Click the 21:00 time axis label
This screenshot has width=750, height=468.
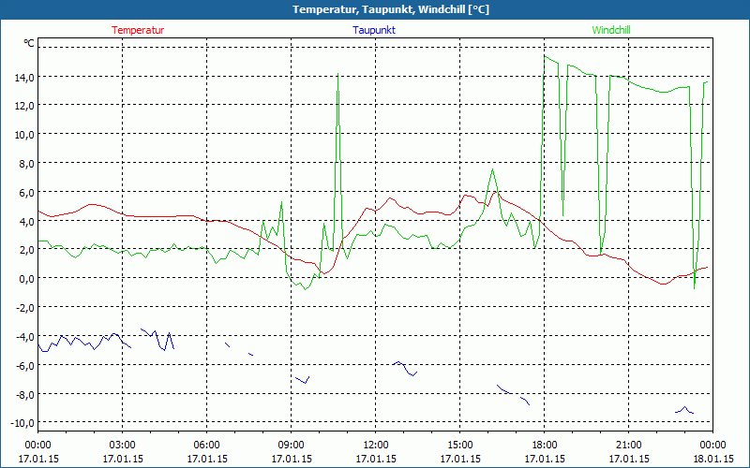pos(628,446)
